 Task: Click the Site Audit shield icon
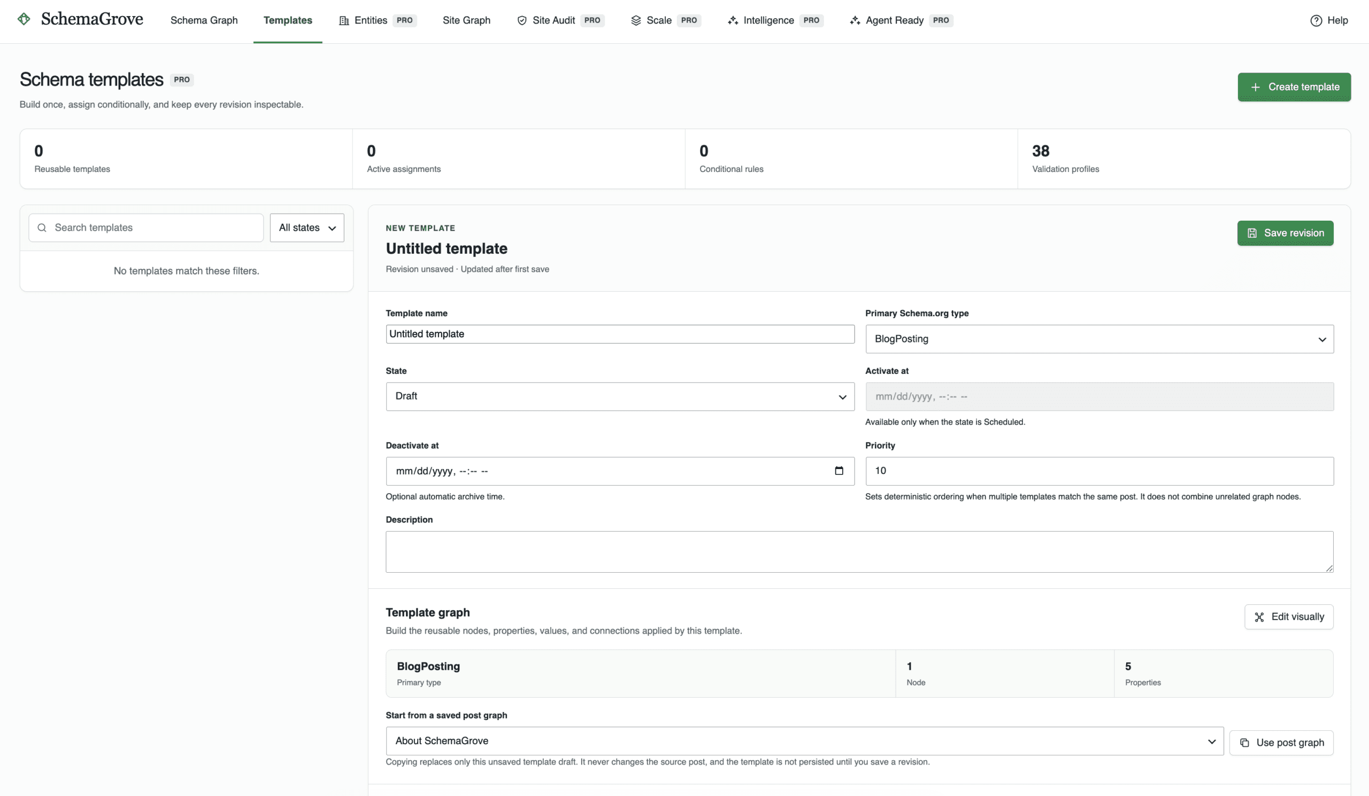click(522, 21)
